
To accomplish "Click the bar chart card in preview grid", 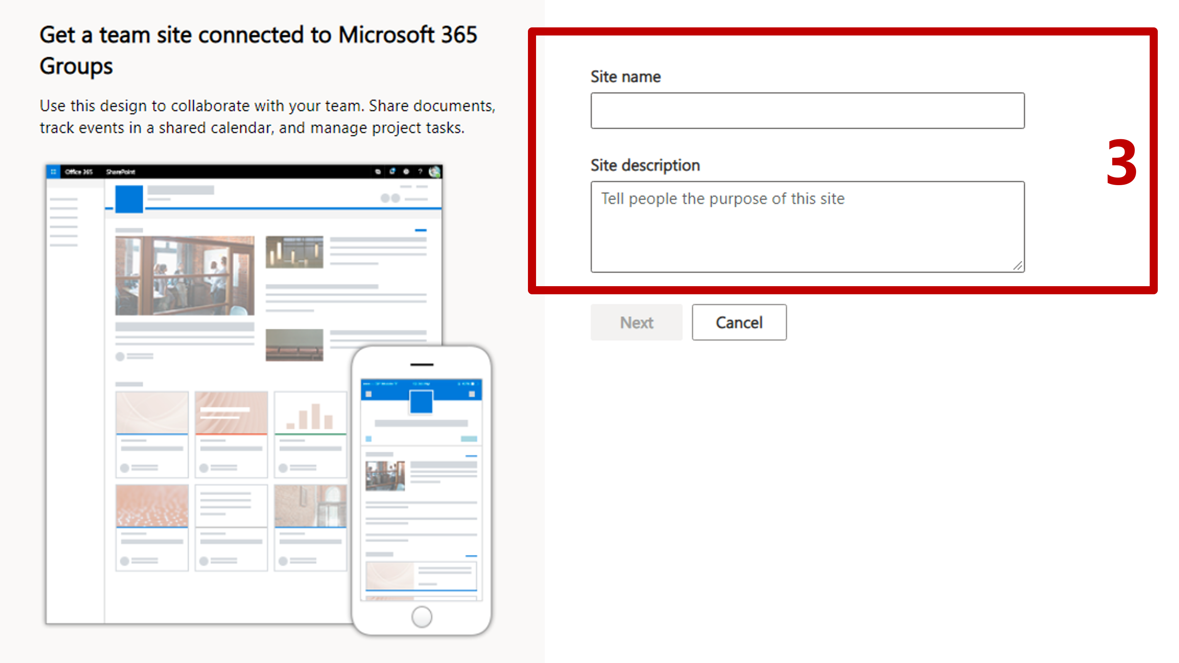I will (x=310, y=434).
